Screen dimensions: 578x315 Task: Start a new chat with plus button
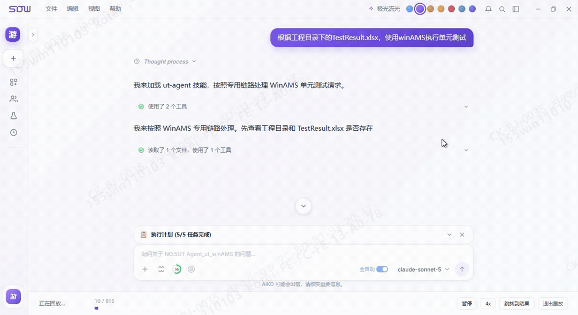tap(13, 58)
